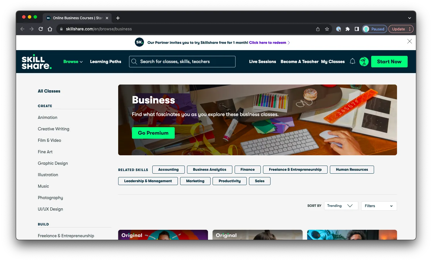Go forward with the browser arrow
Screen dimensions: 432x261
click(32, 29)
